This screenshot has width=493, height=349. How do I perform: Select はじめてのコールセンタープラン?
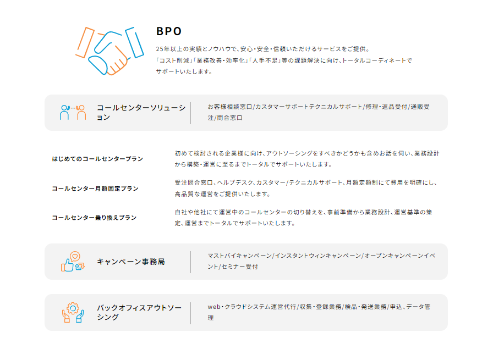click(x=97, y=159)
